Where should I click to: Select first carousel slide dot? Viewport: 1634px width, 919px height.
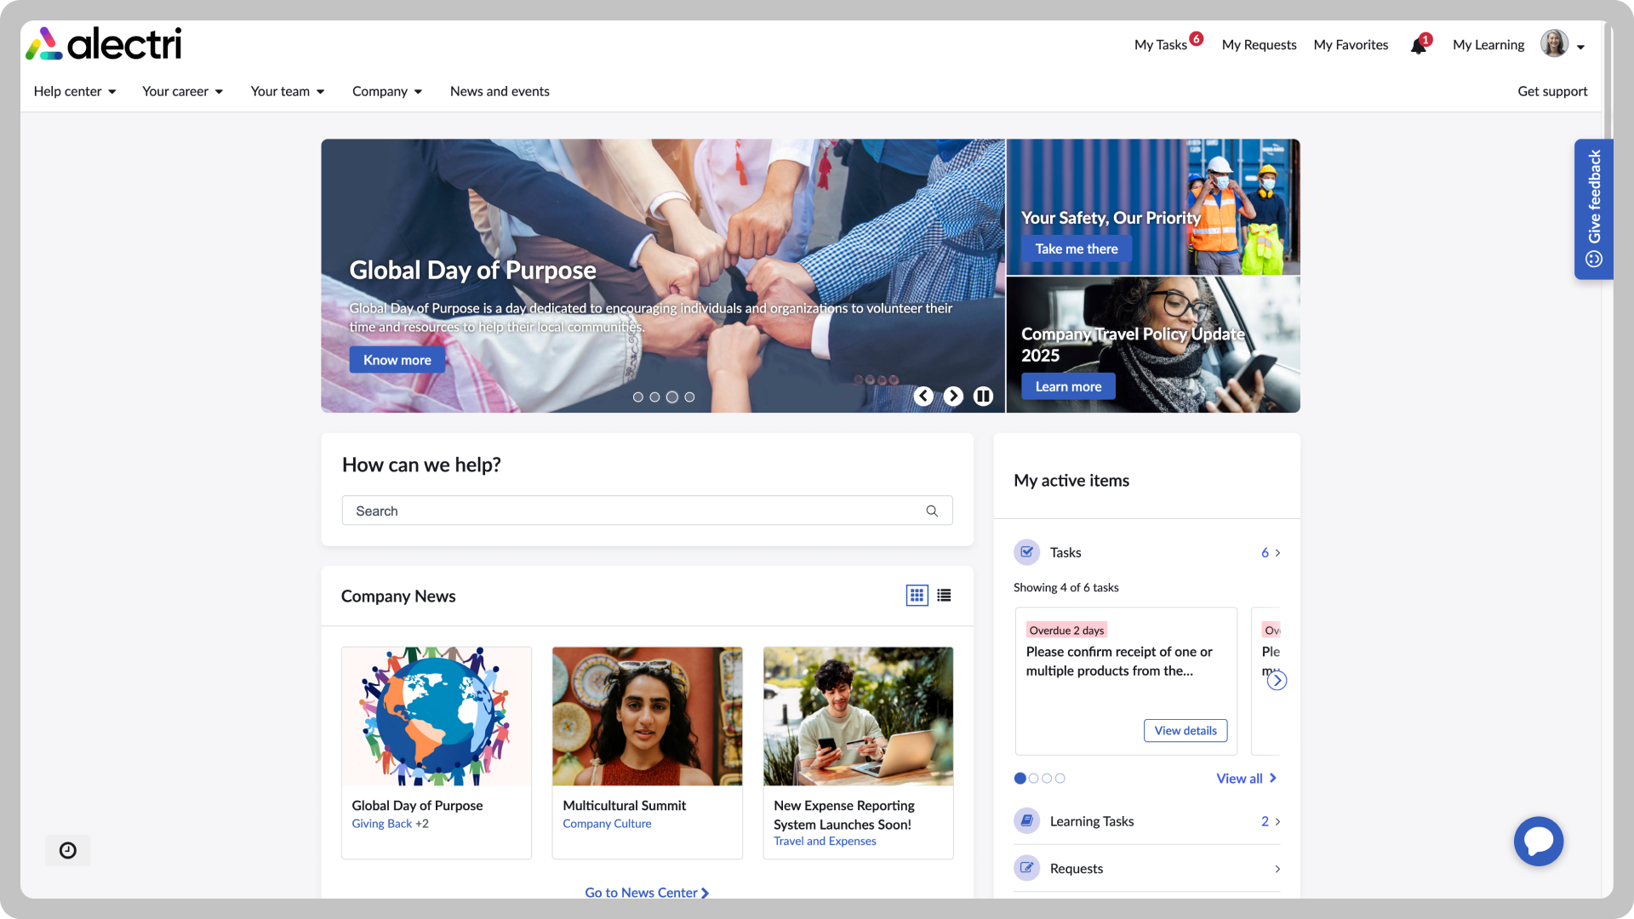click(638, 397)
